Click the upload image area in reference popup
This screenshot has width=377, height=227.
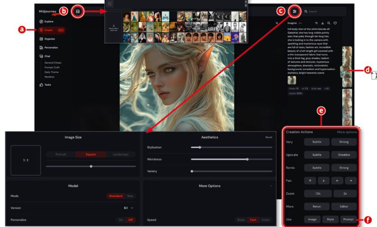(114, 27)
